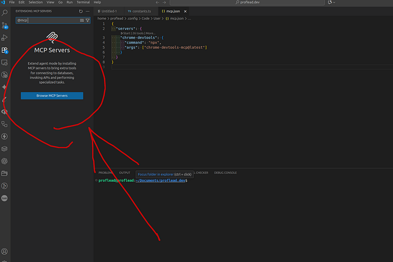Image resolution: width=393 pixels, height=262 pixels.
Task: Open the Extensions view icon
Action: [x=4, y=50]
